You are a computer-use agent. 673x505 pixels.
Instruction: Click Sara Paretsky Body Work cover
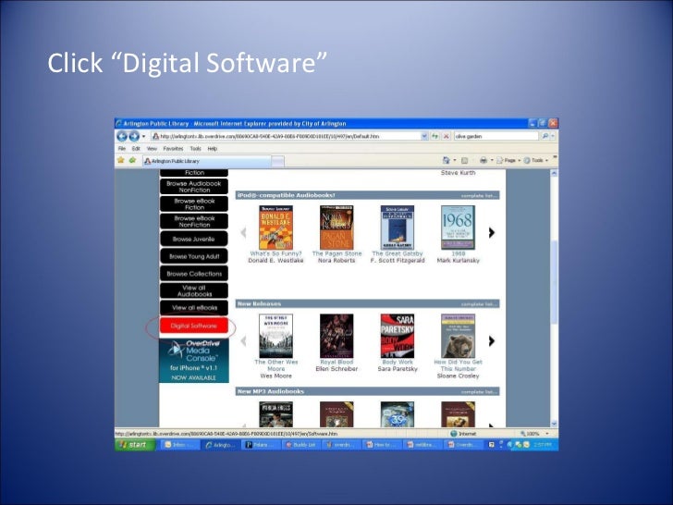tap(398, 336)
